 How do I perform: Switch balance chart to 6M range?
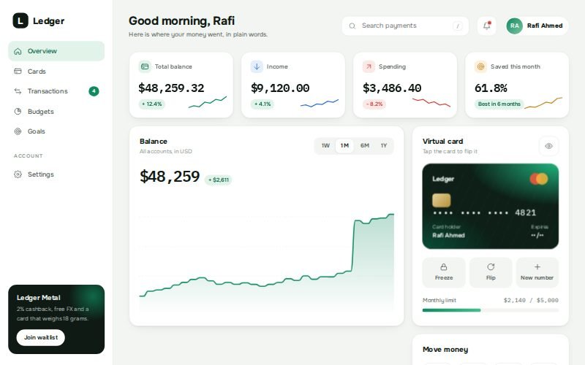point(364,145)
